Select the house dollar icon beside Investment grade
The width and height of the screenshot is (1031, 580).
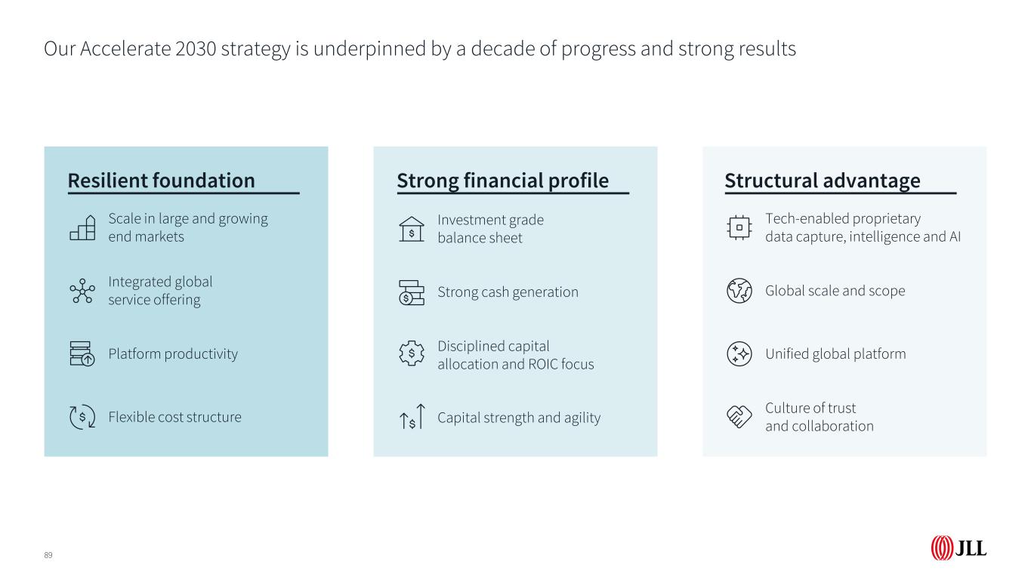click(x=411, y=230)
